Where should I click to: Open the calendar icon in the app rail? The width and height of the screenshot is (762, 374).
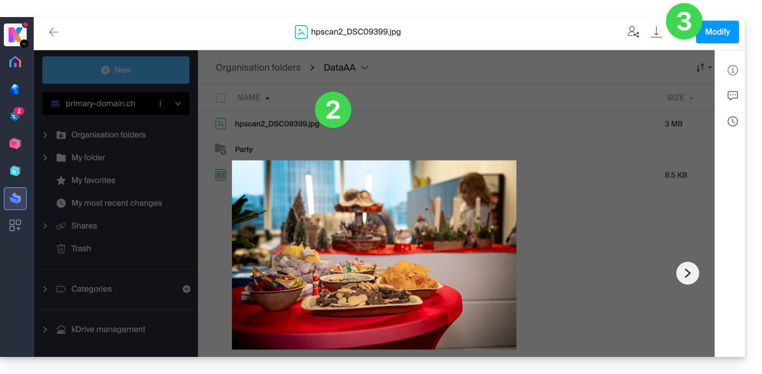15,171
